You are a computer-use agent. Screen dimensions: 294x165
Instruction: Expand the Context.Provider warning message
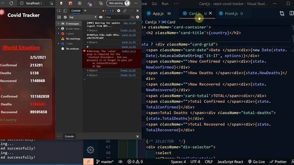pos(88,51)
